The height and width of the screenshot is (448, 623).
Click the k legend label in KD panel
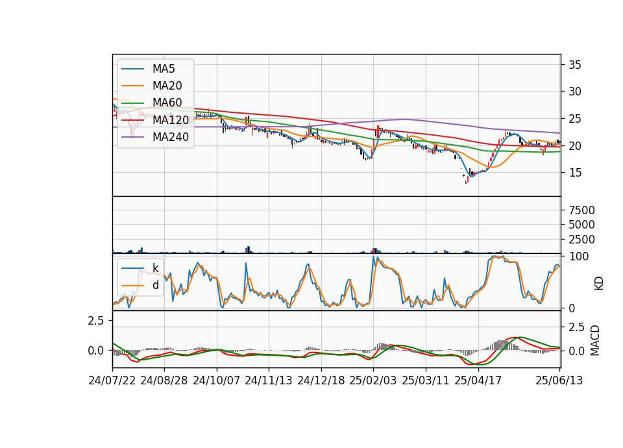click(156, 268)
